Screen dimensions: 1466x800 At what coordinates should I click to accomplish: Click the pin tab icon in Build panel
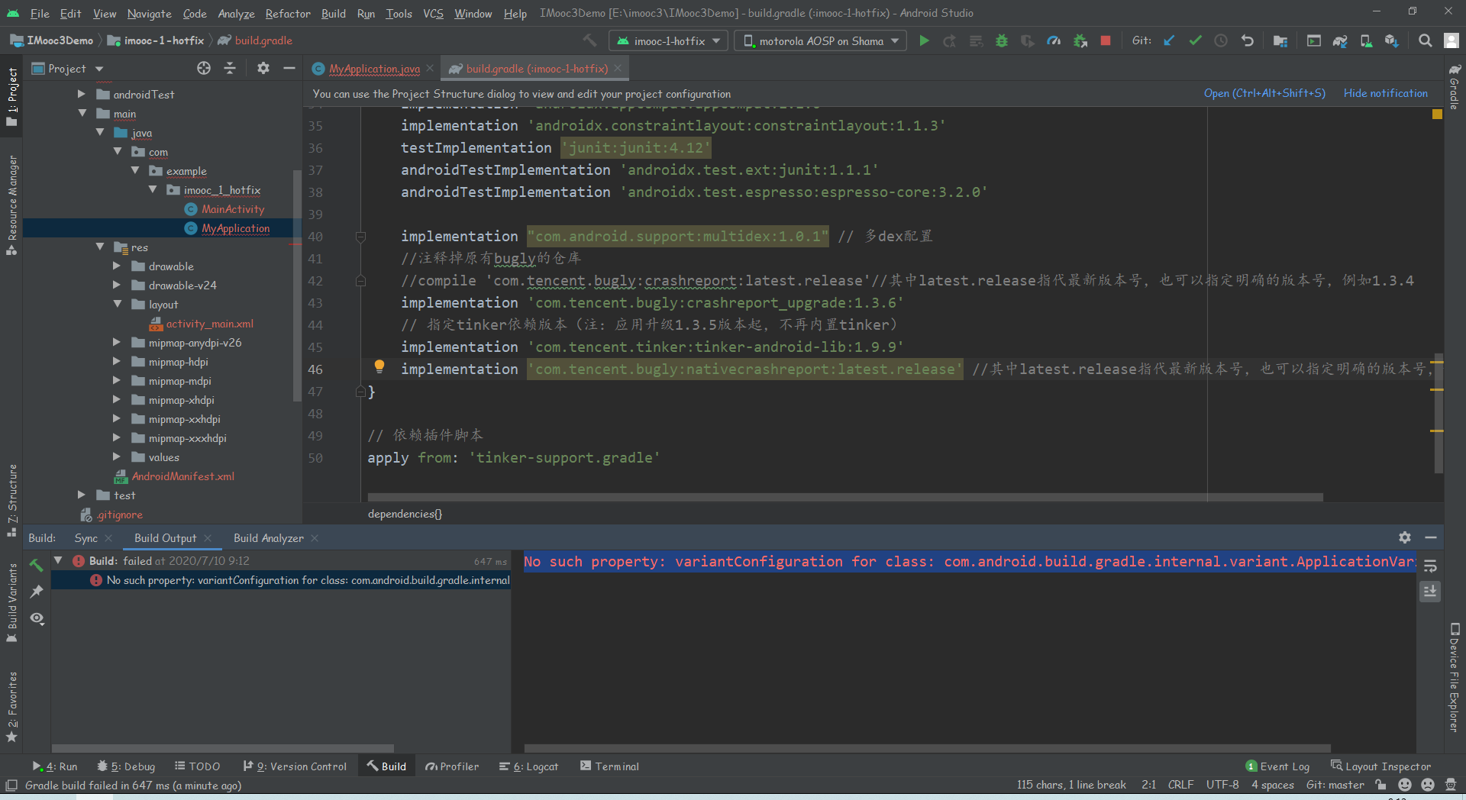[x=37, y=592]
